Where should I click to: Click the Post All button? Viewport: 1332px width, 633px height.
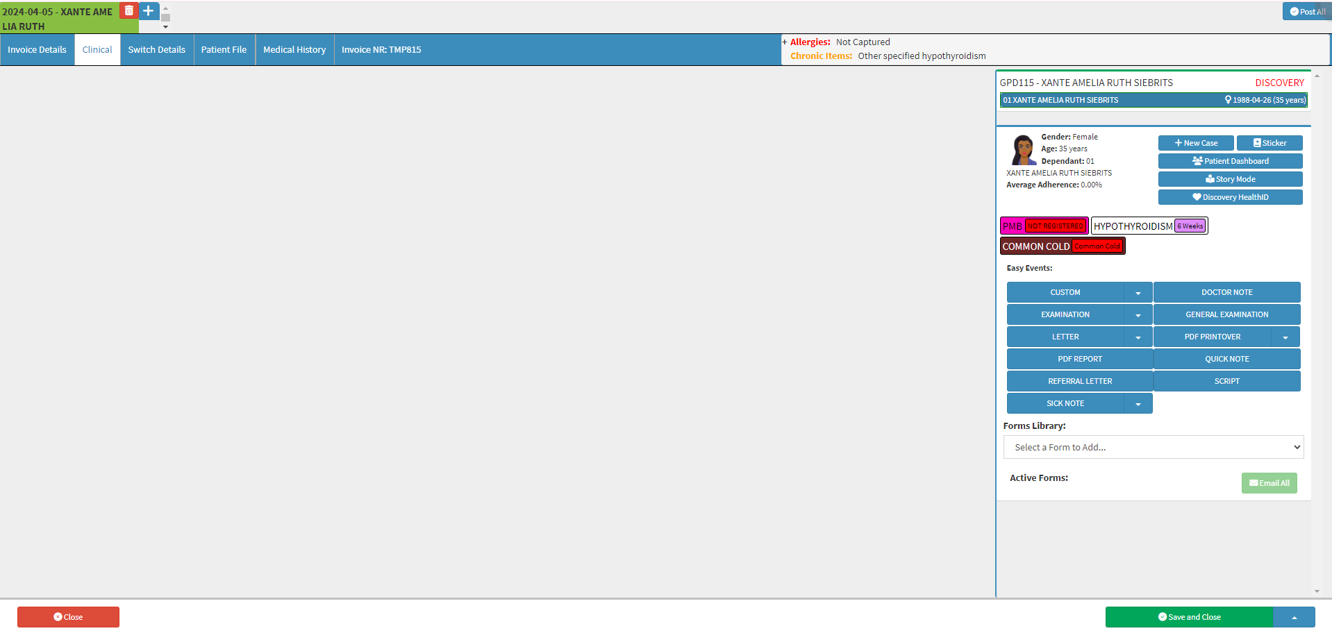tap(1307, 12)
